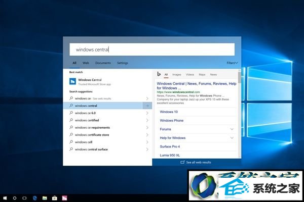The width and height of the screenshot is (304, 202).
Task: Click the web preview scrollbar thumb
Action: [x=240, y=78]
